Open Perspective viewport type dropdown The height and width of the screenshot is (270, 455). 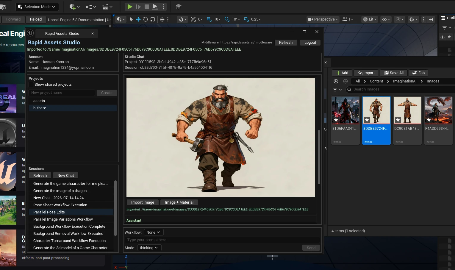coord(323,19)
